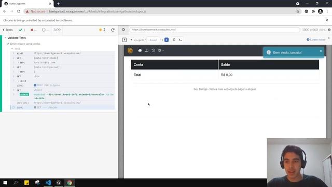The image size is (332, 187).
Task: Click the Seu Barriga app logo
Action: [130, 50]
